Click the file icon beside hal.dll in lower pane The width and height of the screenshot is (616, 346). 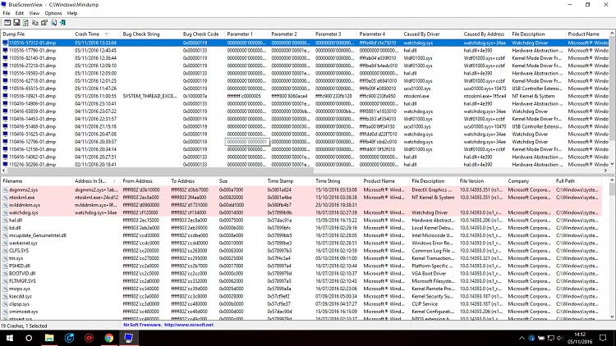tap(5, 220)
